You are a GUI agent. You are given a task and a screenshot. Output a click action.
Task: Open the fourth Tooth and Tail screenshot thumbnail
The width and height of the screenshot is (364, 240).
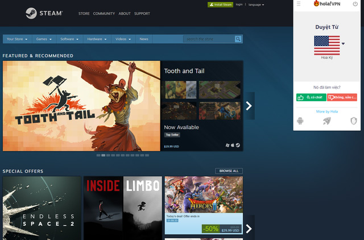[x=220, y=111]
